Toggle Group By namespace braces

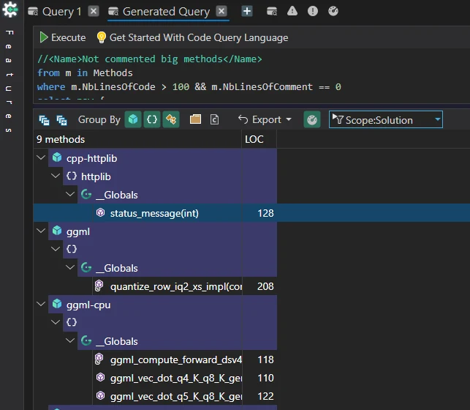tap(152, 119)
